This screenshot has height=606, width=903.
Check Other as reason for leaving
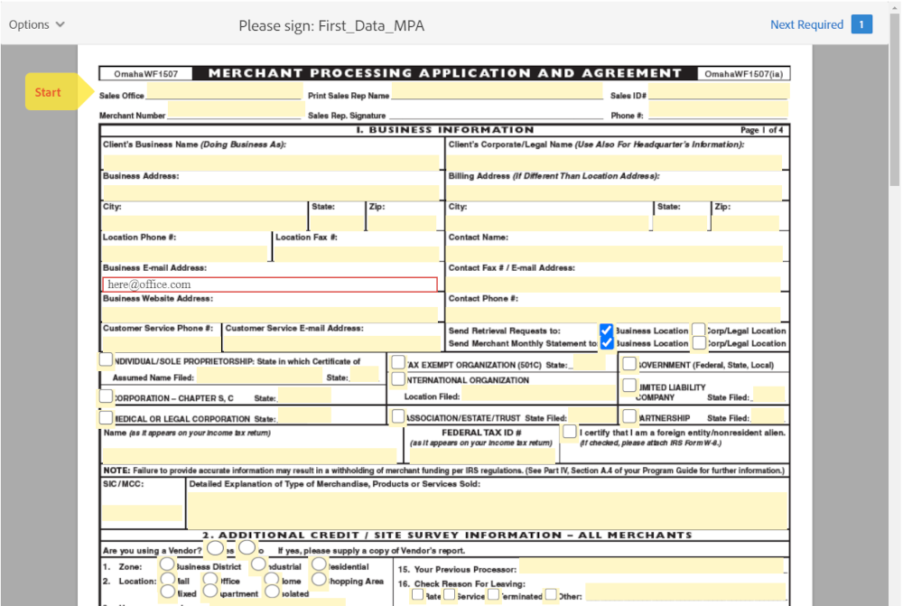coord(551,594)
